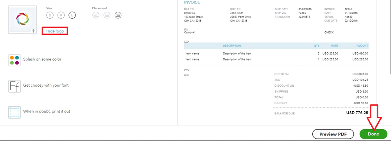The height and width of the screenshot is (141, 391).
Task: Click the Preview PDF button
Action: pyautogui.click(x=333, y=134)
